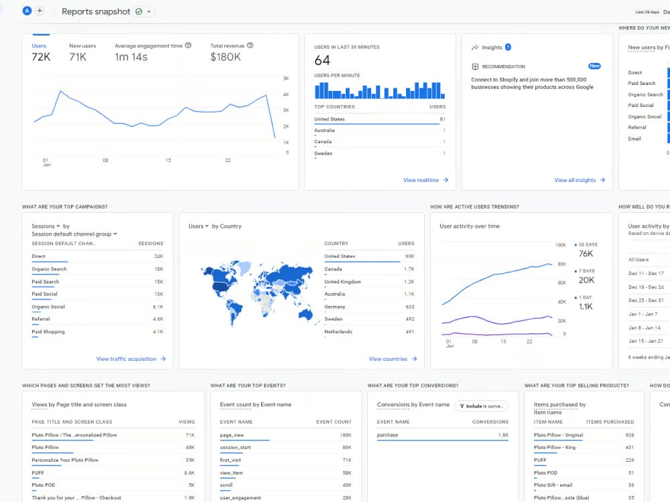Click the Netherlands country row
This screenshot has height=502, width=670.
point(369,332)
